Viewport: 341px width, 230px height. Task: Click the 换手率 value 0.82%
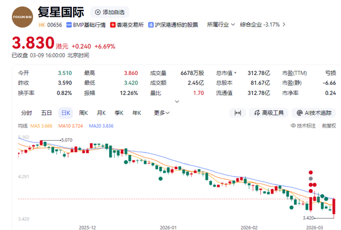(x=64, y=93)
